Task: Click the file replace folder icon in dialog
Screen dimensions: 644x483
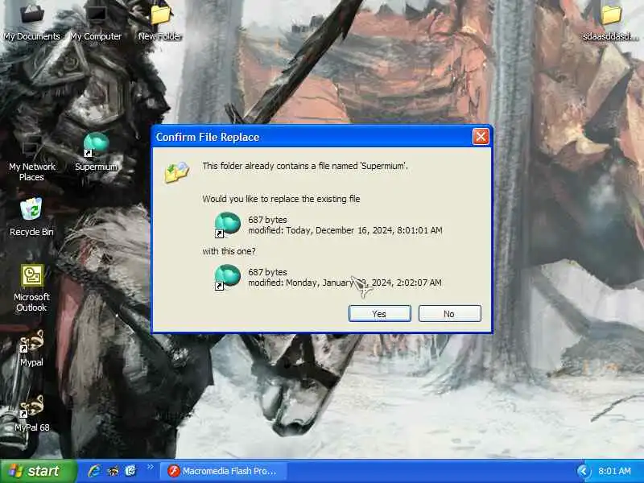Action: click(x=177, y=171)
